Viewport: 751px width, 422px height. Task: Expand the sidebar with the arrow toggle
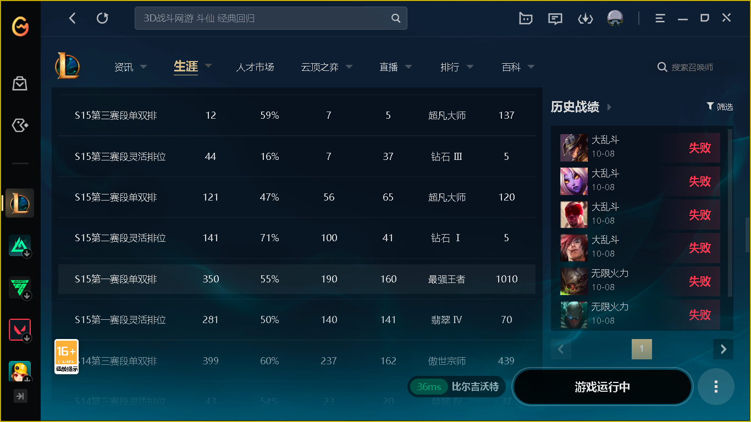click(x=20, y=396)
